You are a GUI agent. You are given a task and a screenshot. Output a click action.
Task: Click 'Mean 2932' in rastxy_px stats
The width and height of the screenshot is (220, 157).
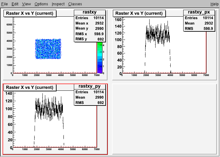tap(199, 23)
